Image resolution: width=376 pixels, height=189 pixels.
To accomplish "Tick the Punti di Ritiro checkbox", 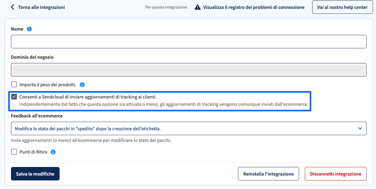I will coord(14,152).
